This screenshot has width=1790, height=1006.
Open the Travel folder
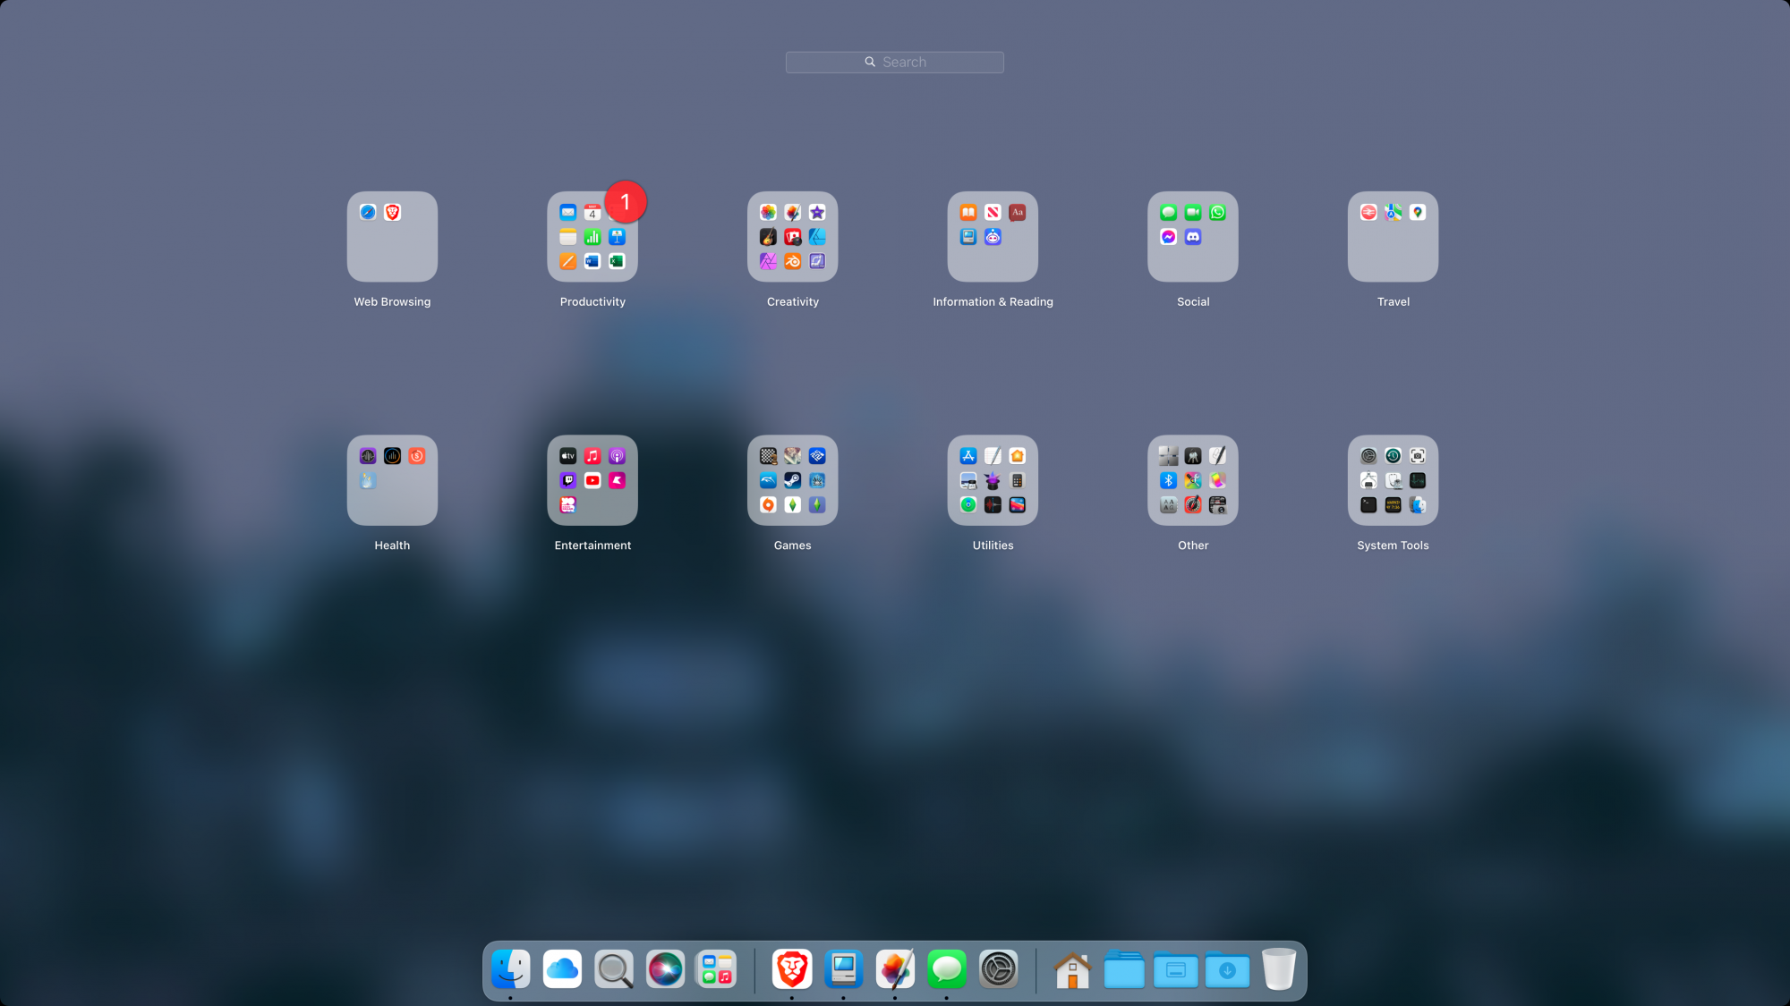1393,237
